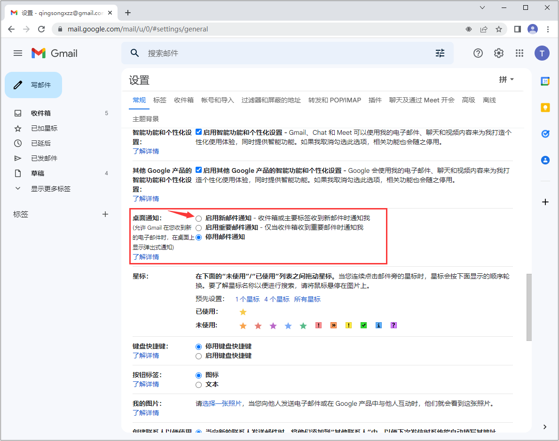Open the Chrome three-dot menu
Image resolution: width=559 pixels, height=441 pixels.
coord(548,29)
